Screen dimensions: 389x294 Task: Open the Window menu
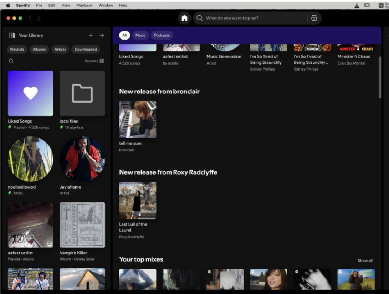106,5
